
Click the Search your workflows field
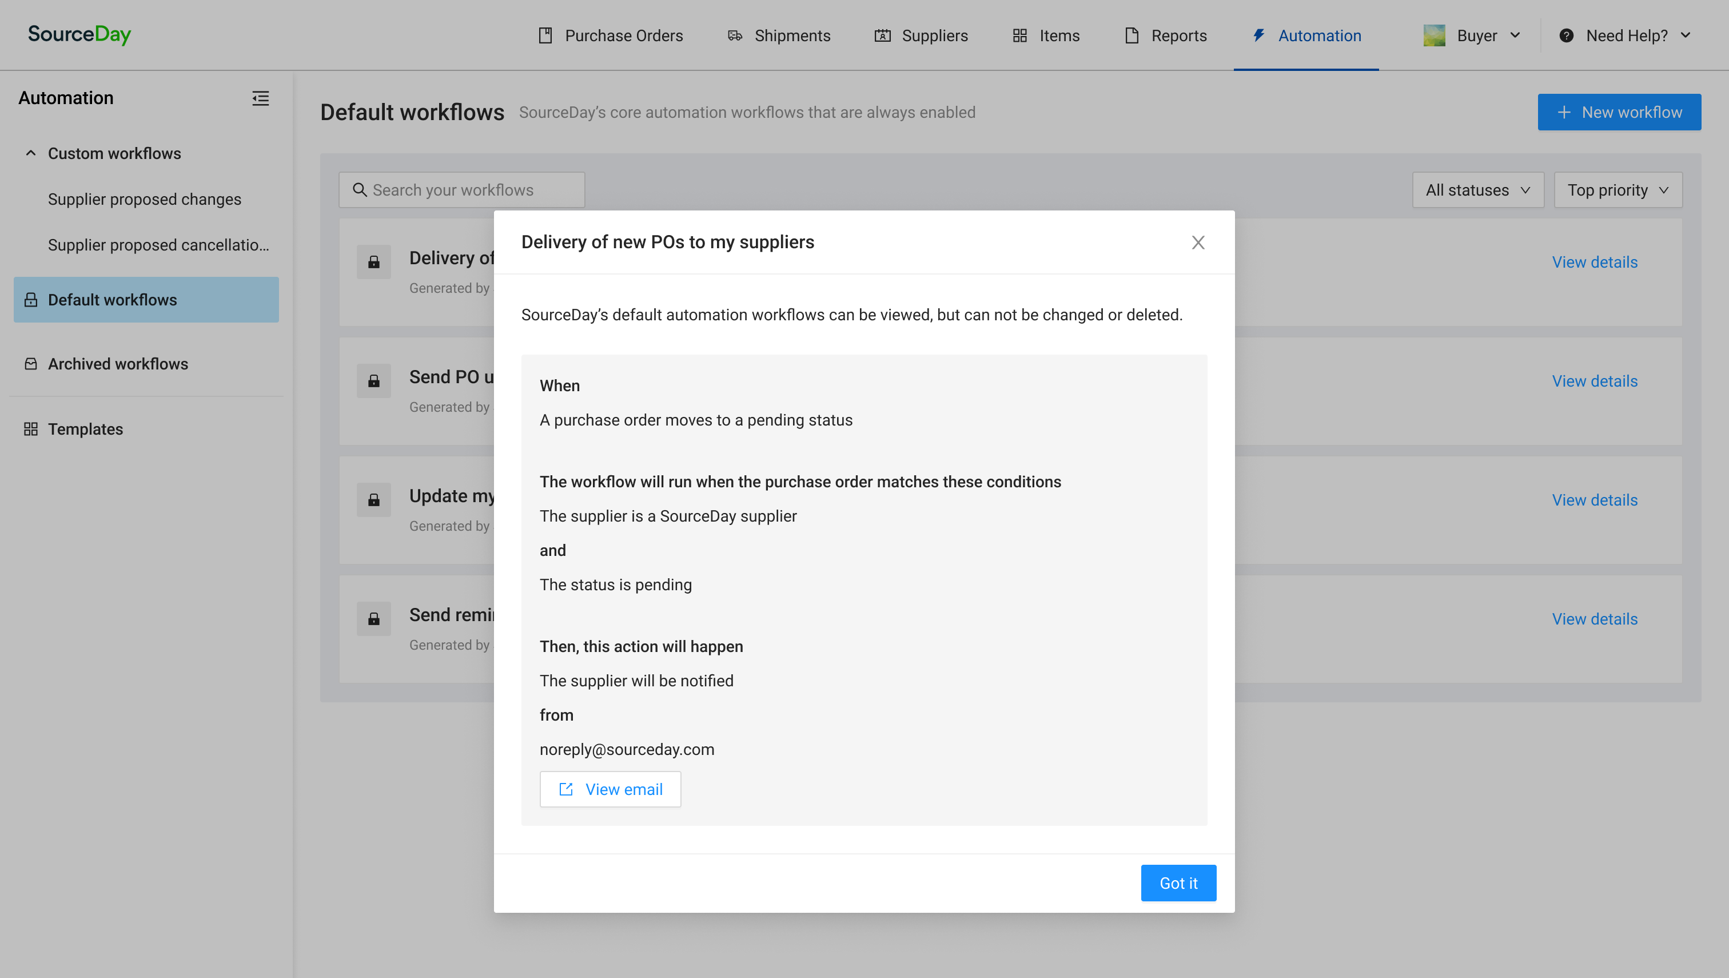pos(470,190)
